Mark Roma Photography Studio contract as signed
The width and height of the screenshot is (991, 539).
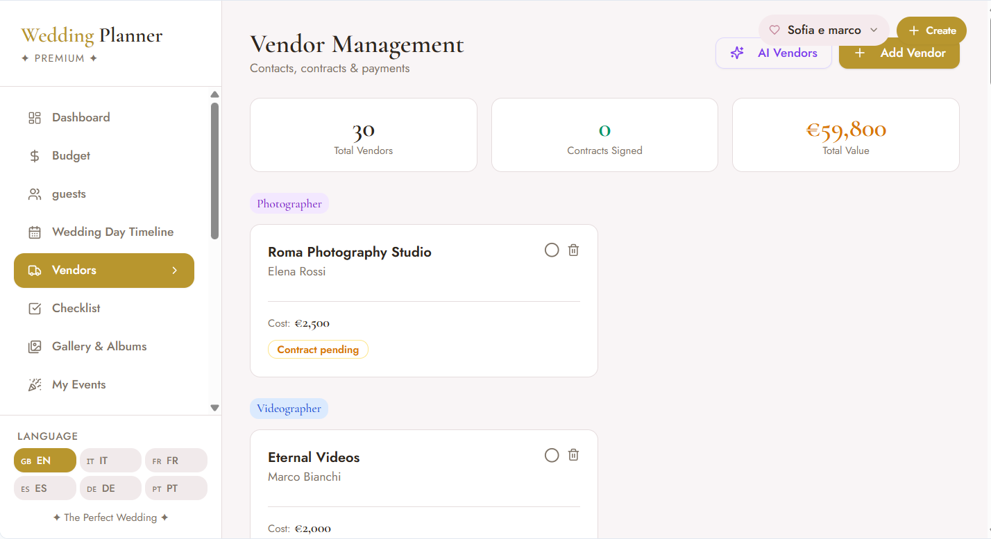tap(552, 250)
